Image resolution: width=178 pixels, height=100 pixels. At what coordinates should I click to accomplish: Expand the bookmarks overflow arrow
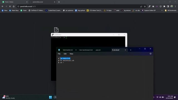click(x=162, y=11)
